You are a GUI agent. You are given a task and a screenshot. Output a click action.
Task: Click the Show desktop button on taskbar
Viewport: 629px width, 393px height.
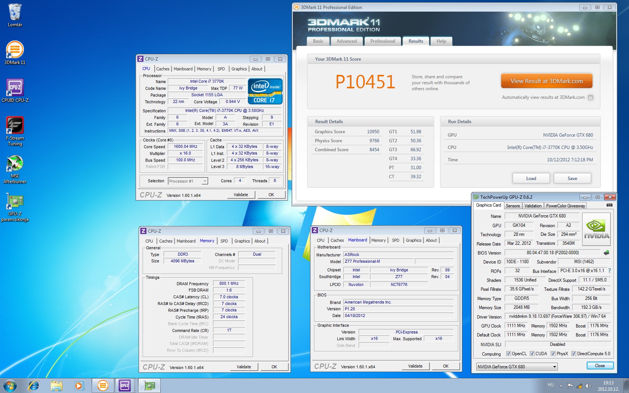(626, 386)
